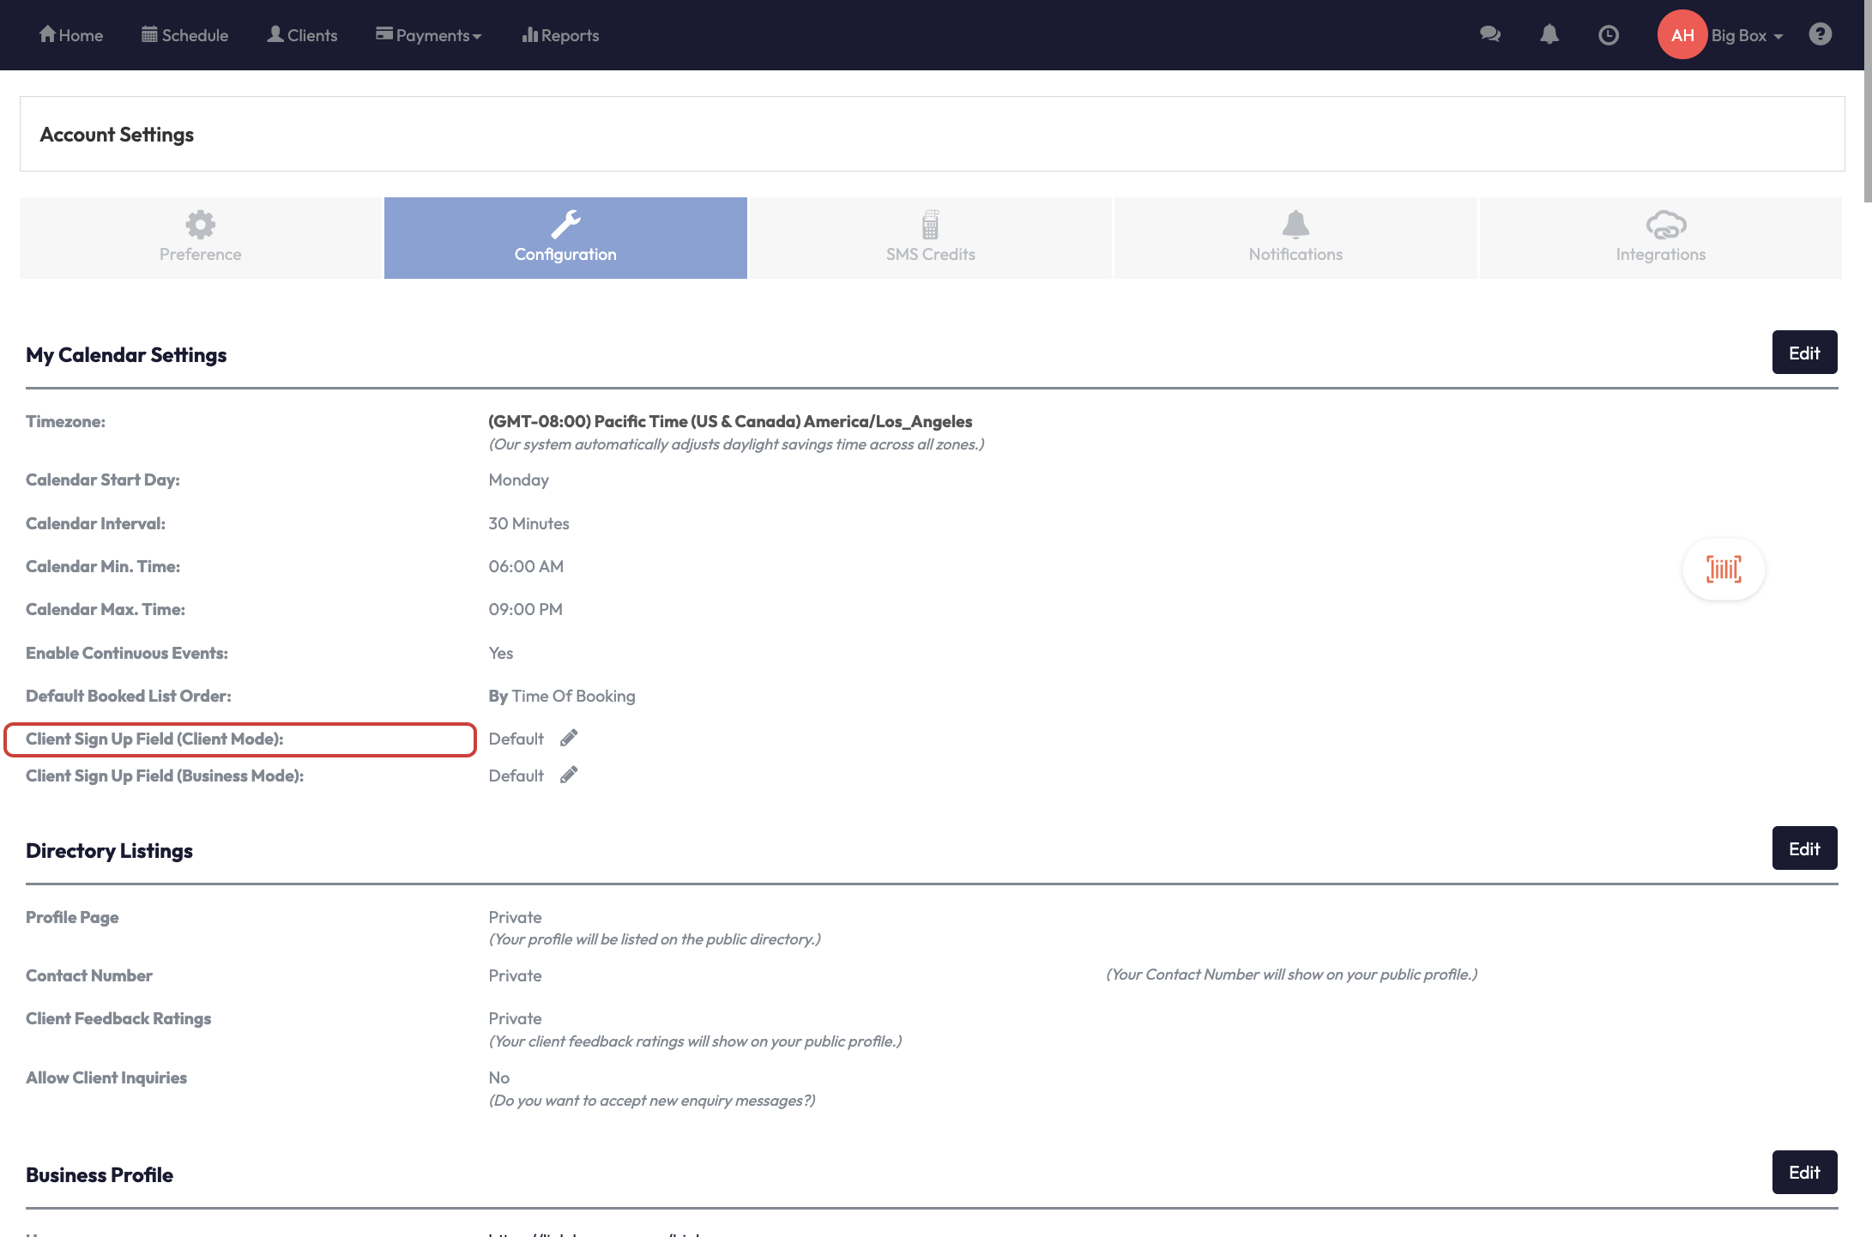The image size is (1872, 1237).
Task: Open the Reports menu item
Action: [560, 35]
